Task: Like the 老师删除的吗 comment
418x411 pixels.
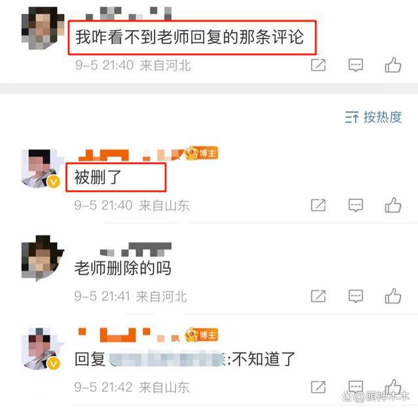Action: (x=393, y=296)
